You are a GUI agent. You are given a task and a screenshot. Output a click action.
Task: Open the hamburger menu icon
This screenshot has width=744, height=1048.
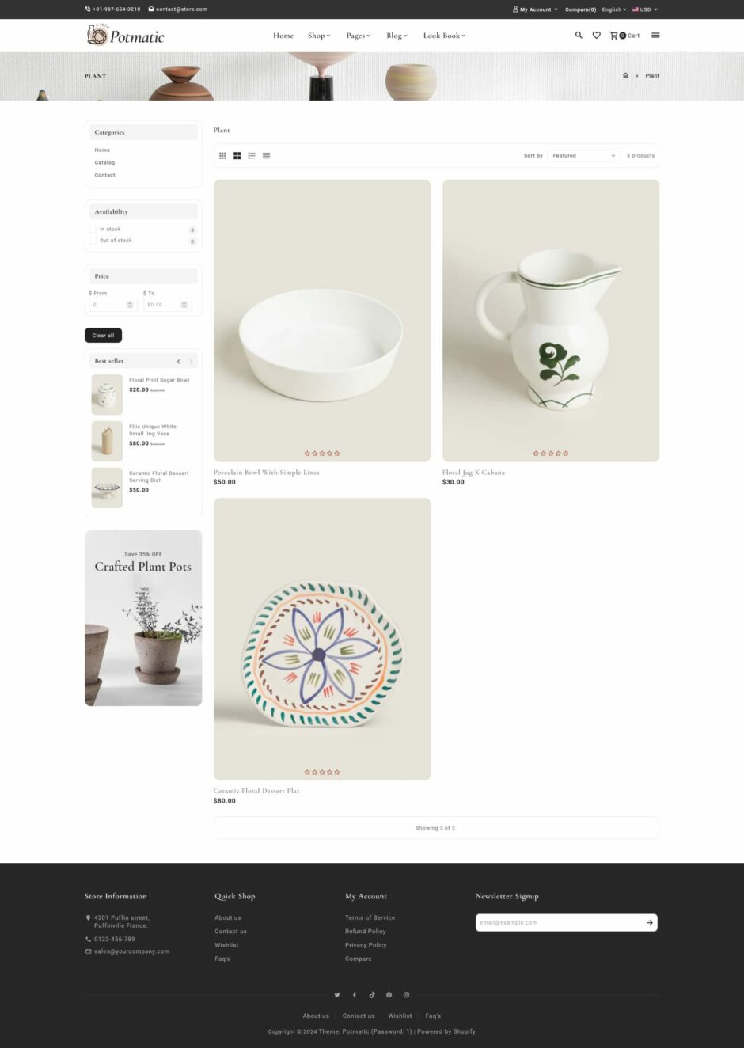pyautogui.click(x=655, y=35)
